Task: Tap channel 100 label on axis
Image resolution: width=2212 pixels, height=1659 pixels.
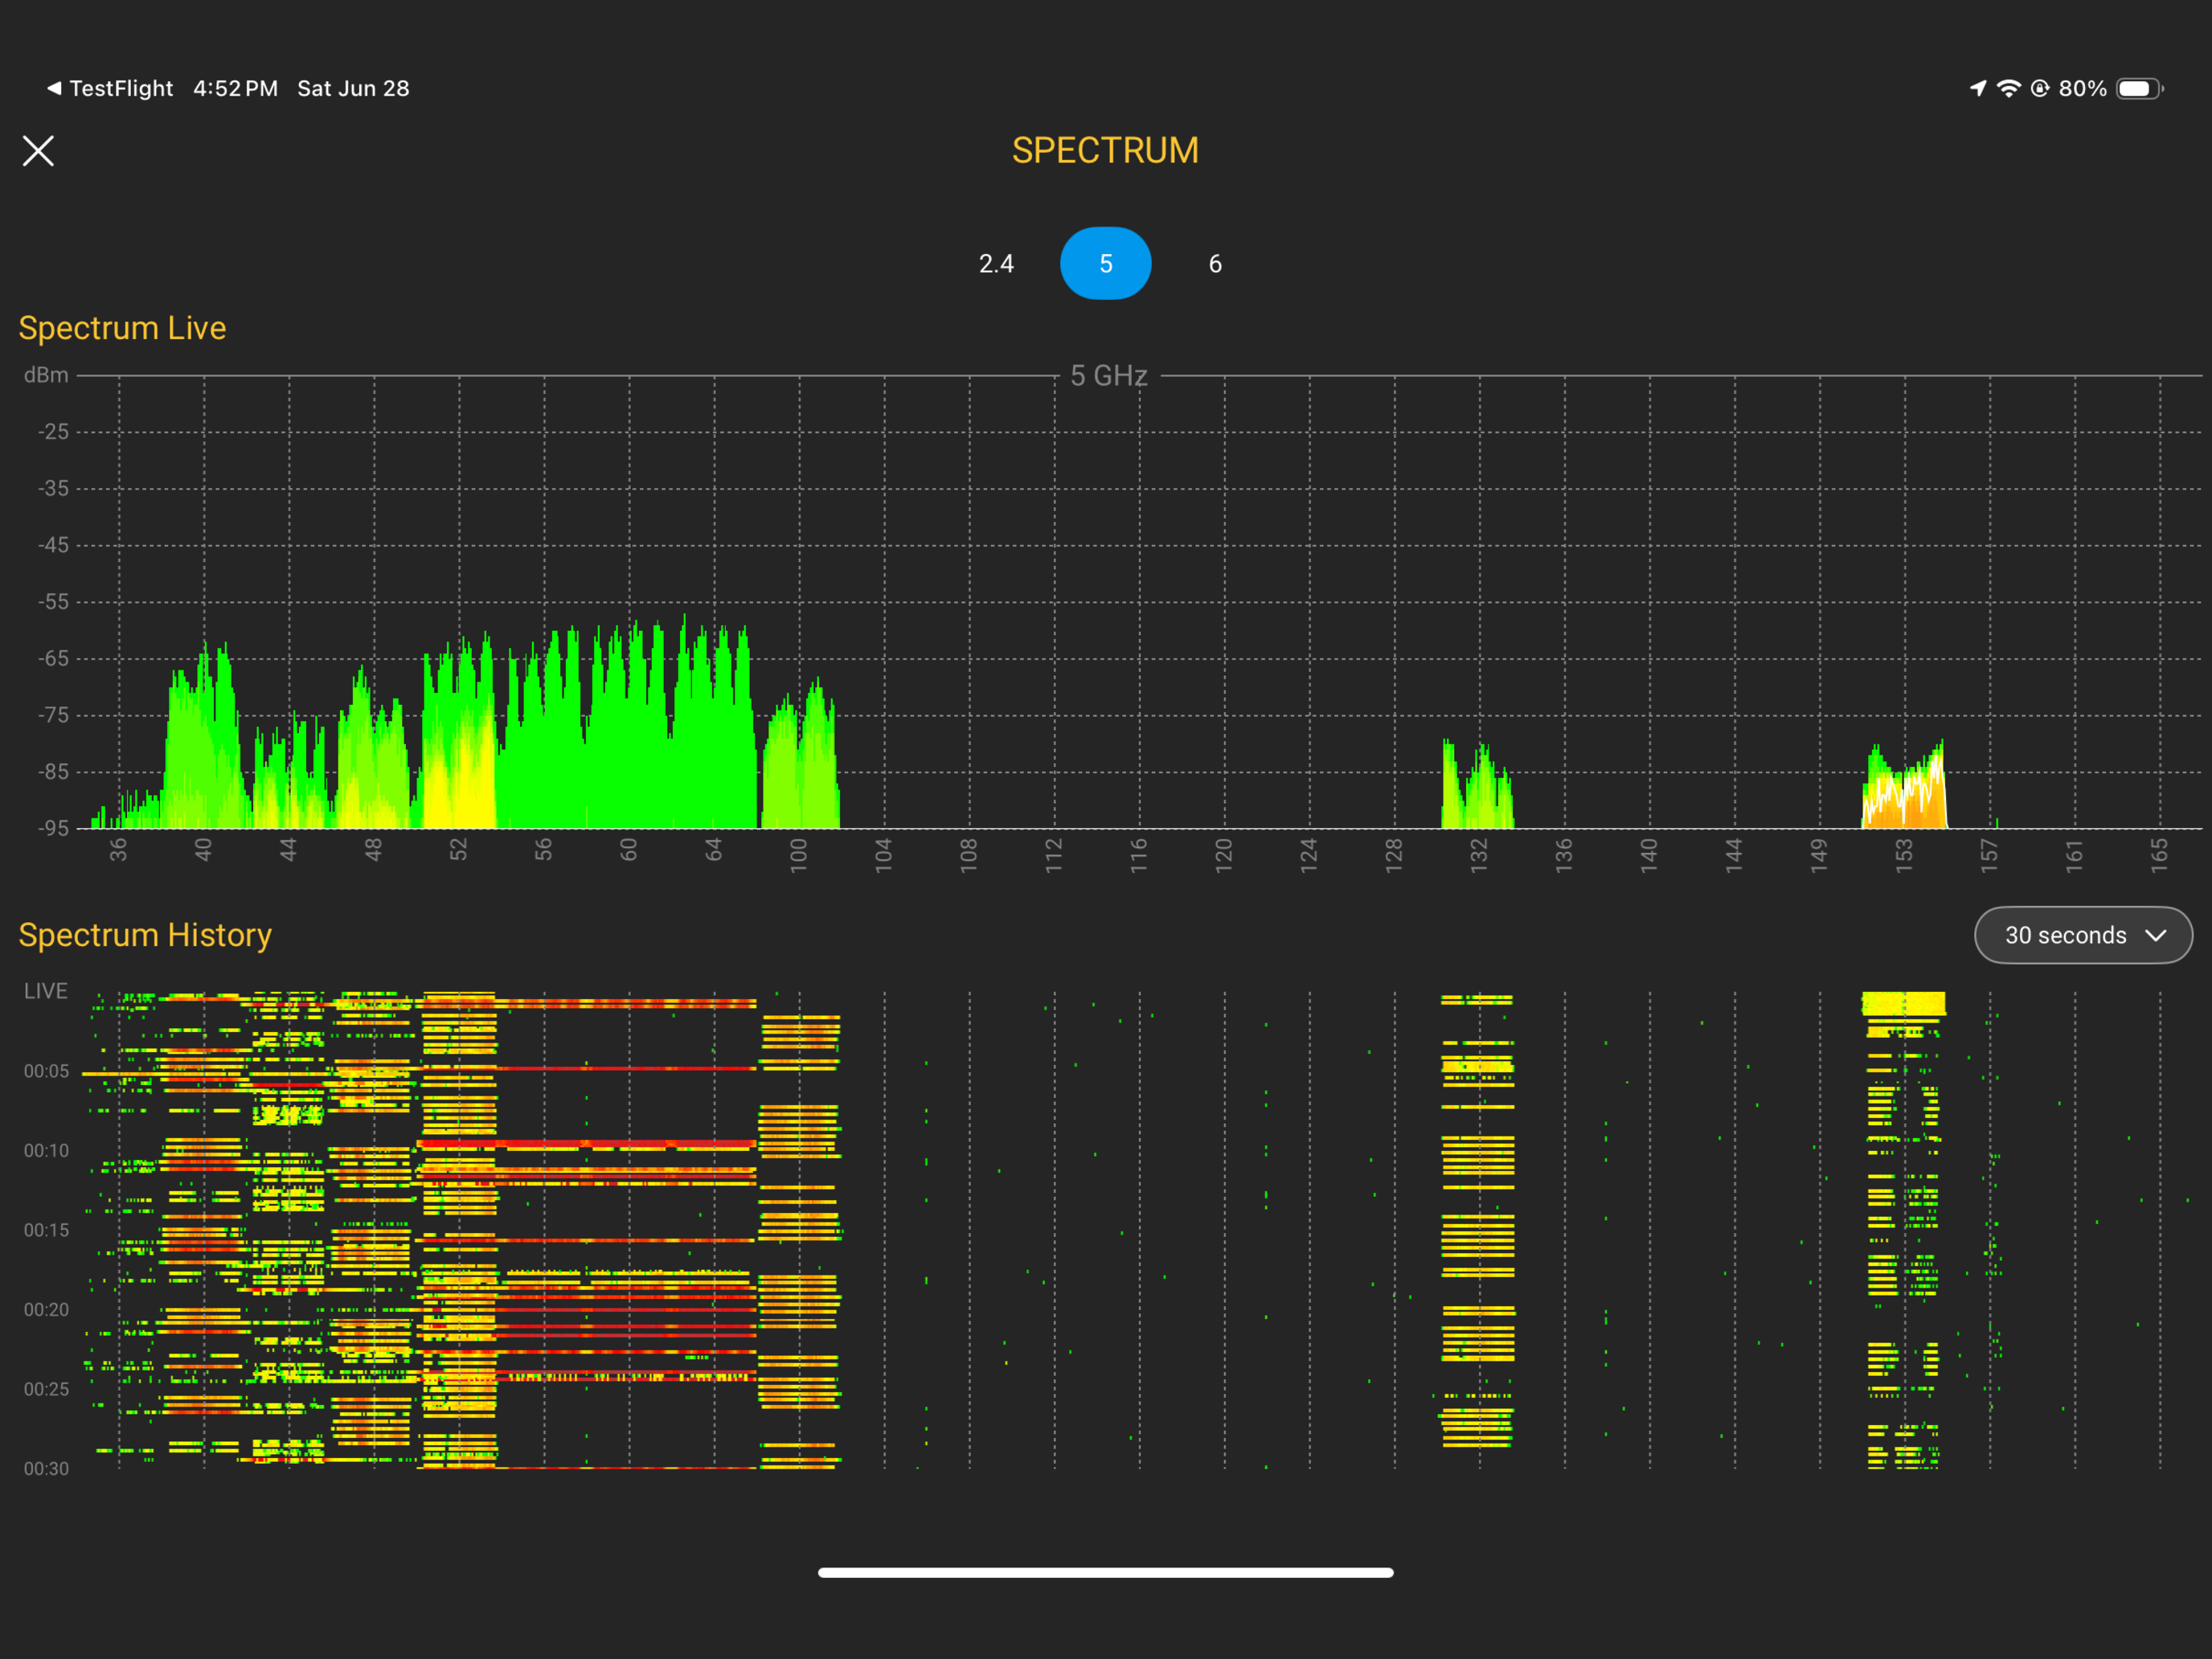Action: [x=798, y=856]
